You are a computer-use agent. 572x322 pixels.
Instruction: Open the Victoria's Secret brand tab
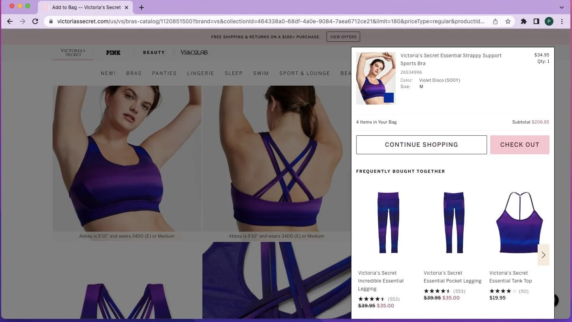click(73, 53)
